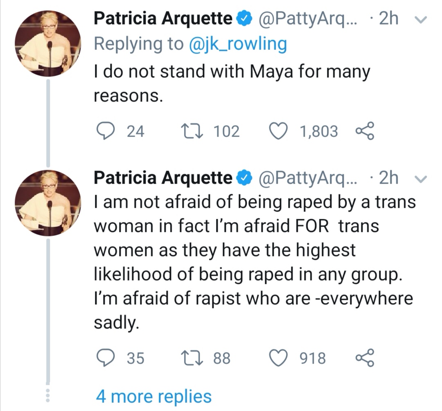Open the 'I do not stand with Maya' tweet text
The width and height of the screenshot is (442, 411).
232,83
